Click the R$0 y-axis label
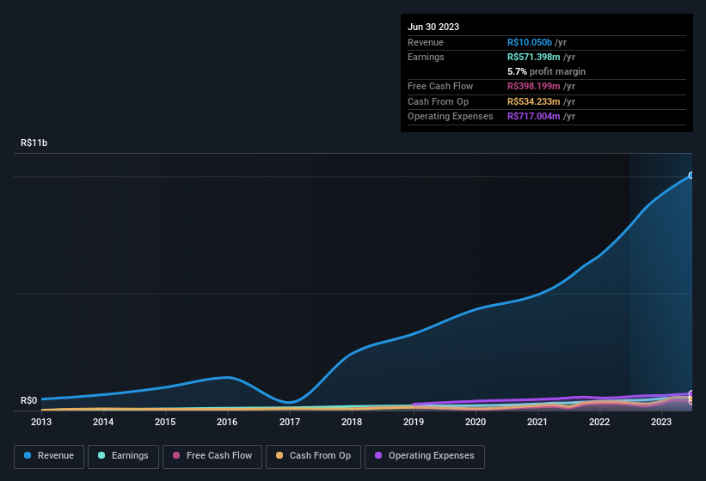The width and height of the screenshot is (706, 481). coord(29,400)
